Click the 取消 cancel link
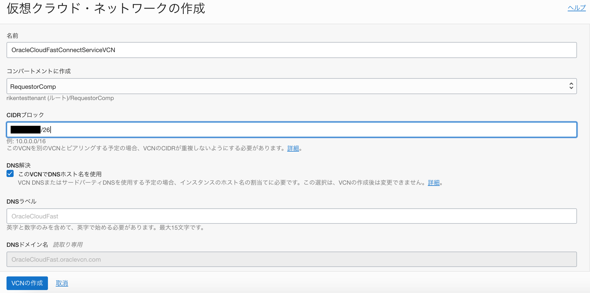Viewport: 590px width, 293px height. click(x=62, y=283)
